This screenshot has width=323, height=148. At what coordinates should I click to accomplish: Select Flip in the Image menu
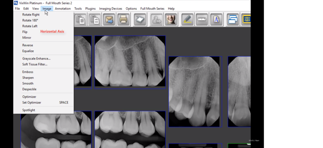pyautogui.click(x=25, y=32)
